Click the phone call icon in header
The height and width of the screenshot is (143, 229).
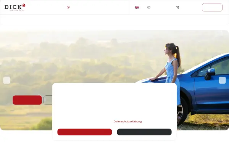click(178, 7)
